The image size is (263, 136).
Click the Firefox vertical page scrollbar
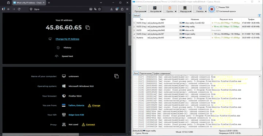[x=129, y=35]
